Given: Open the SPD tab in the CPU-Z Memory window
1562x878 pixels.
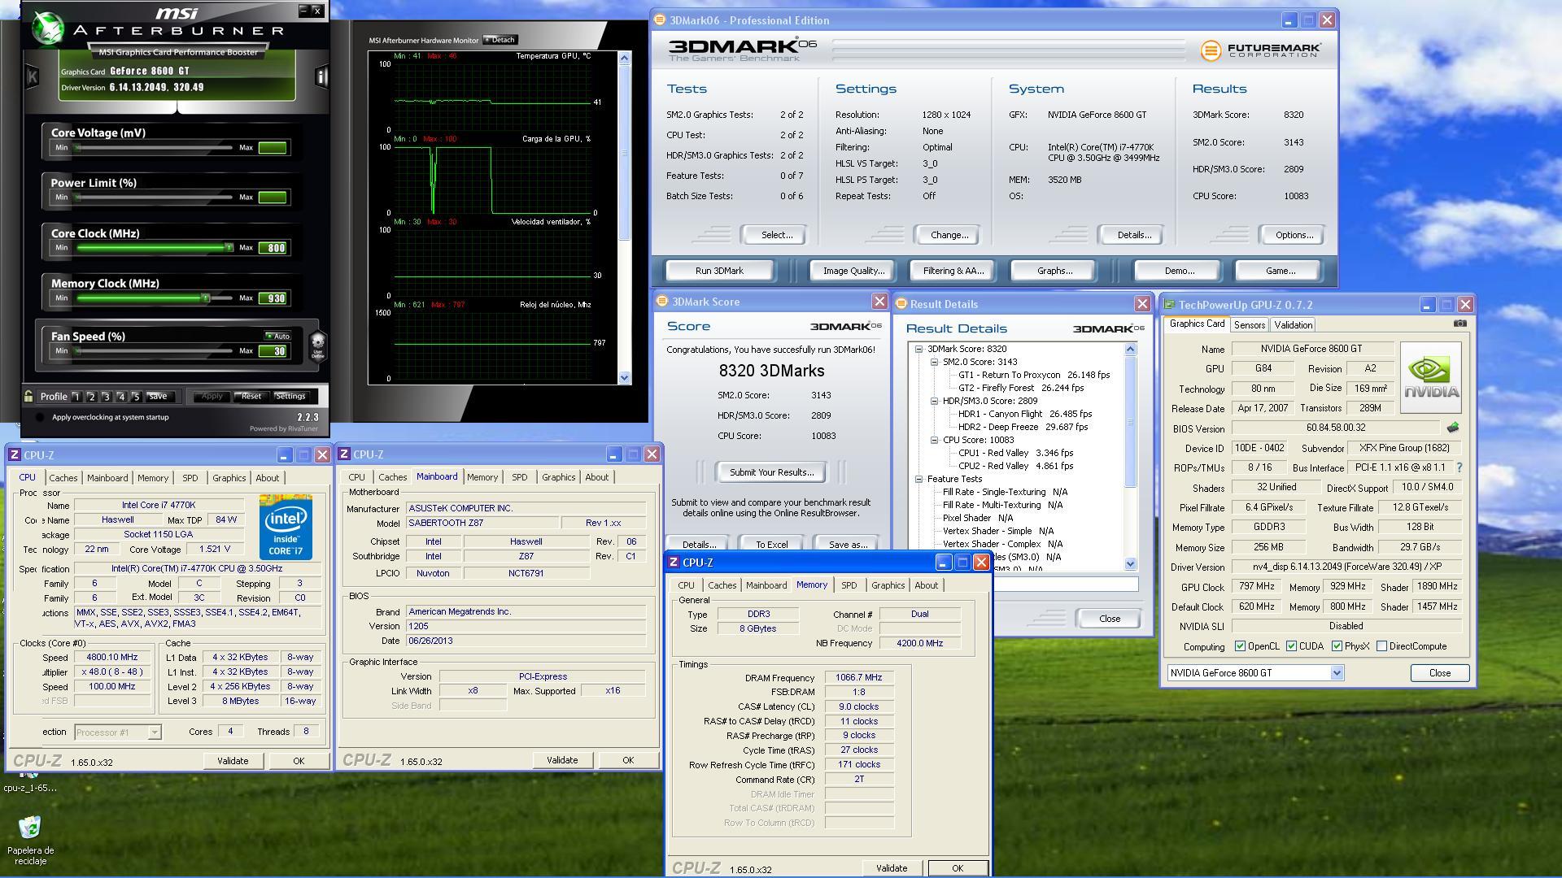Looking at the screenshot, I should 849,585.
